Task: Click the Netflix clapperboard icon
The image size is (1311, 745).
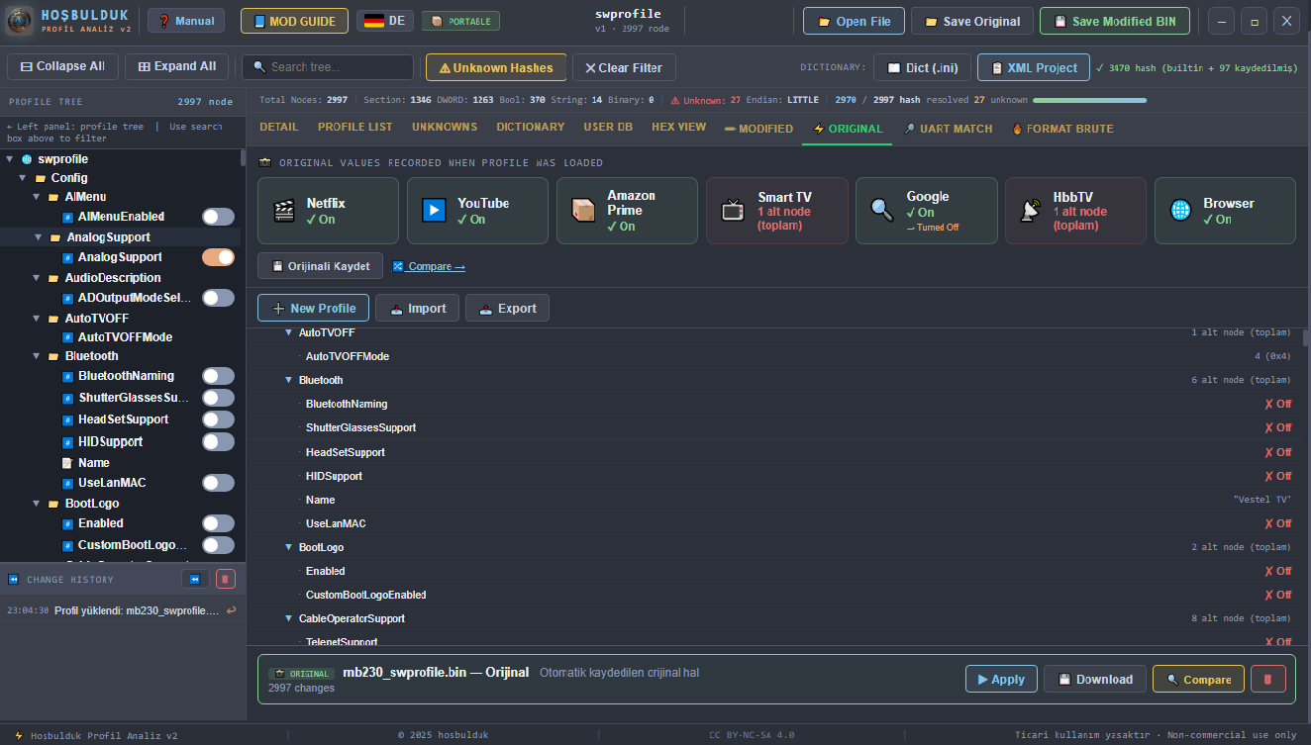Action: [x=285, y=210]
